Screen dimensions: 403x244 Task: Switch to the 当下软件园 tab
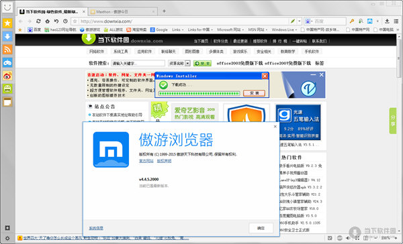pos(52,11)
